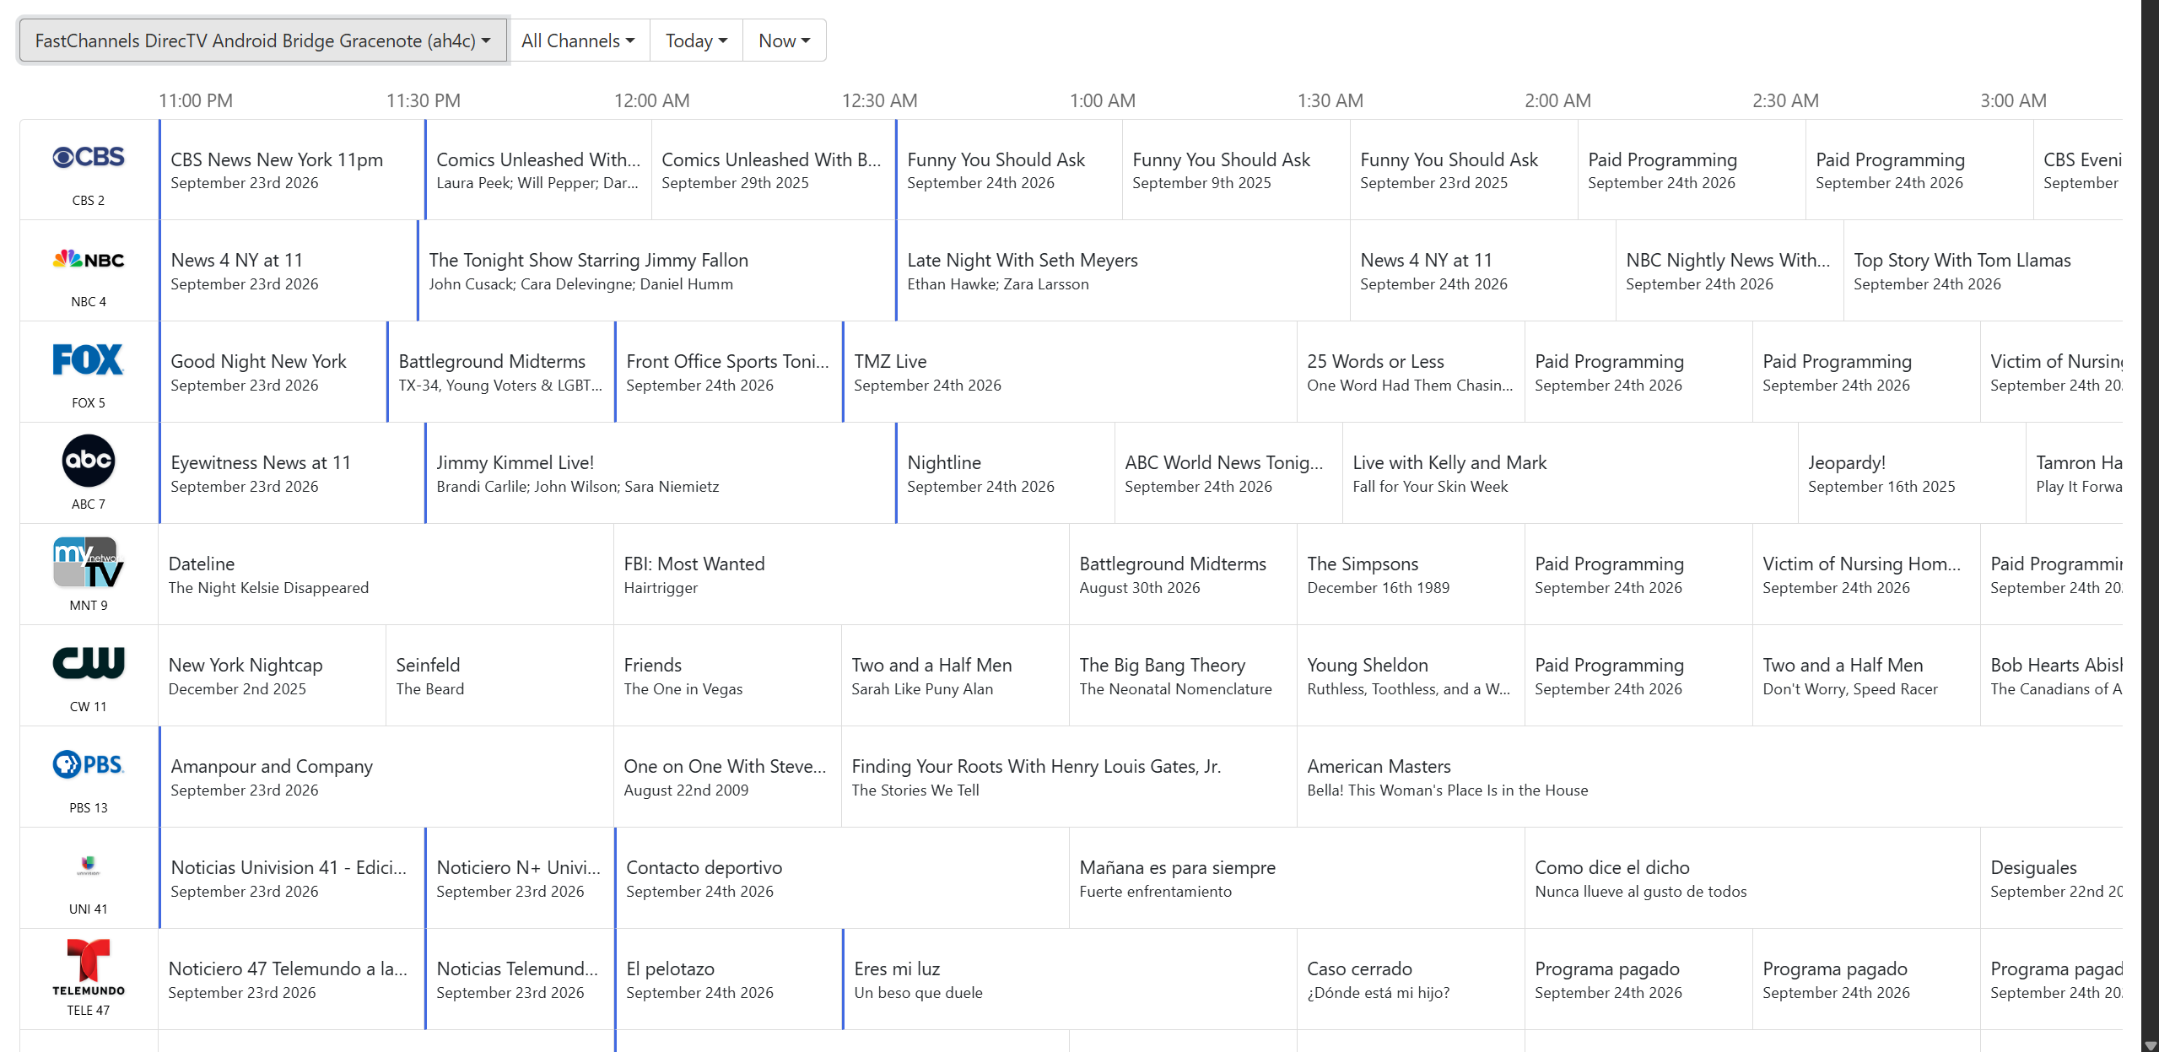This screenshot has width=2159, height=1052.
Task: Select American Masters on PBS
Action: pos(1709,777)
